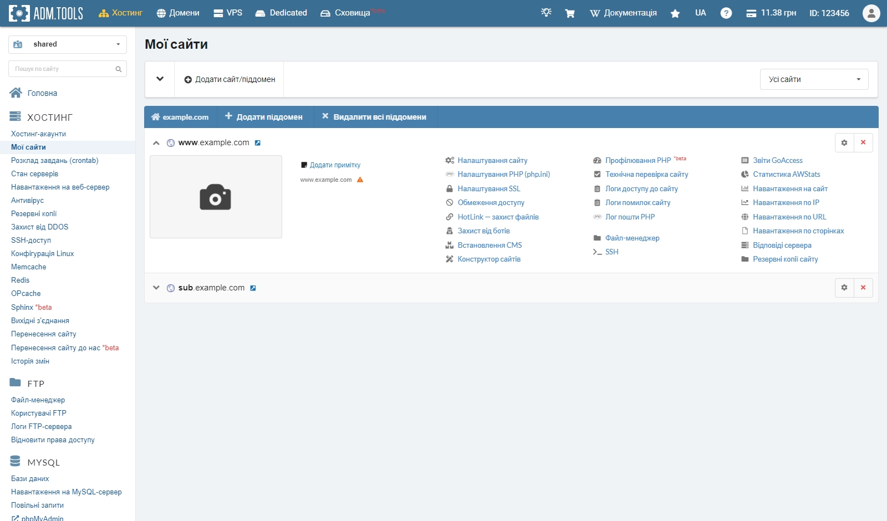Click the site search input field

(x=62, y=69)
